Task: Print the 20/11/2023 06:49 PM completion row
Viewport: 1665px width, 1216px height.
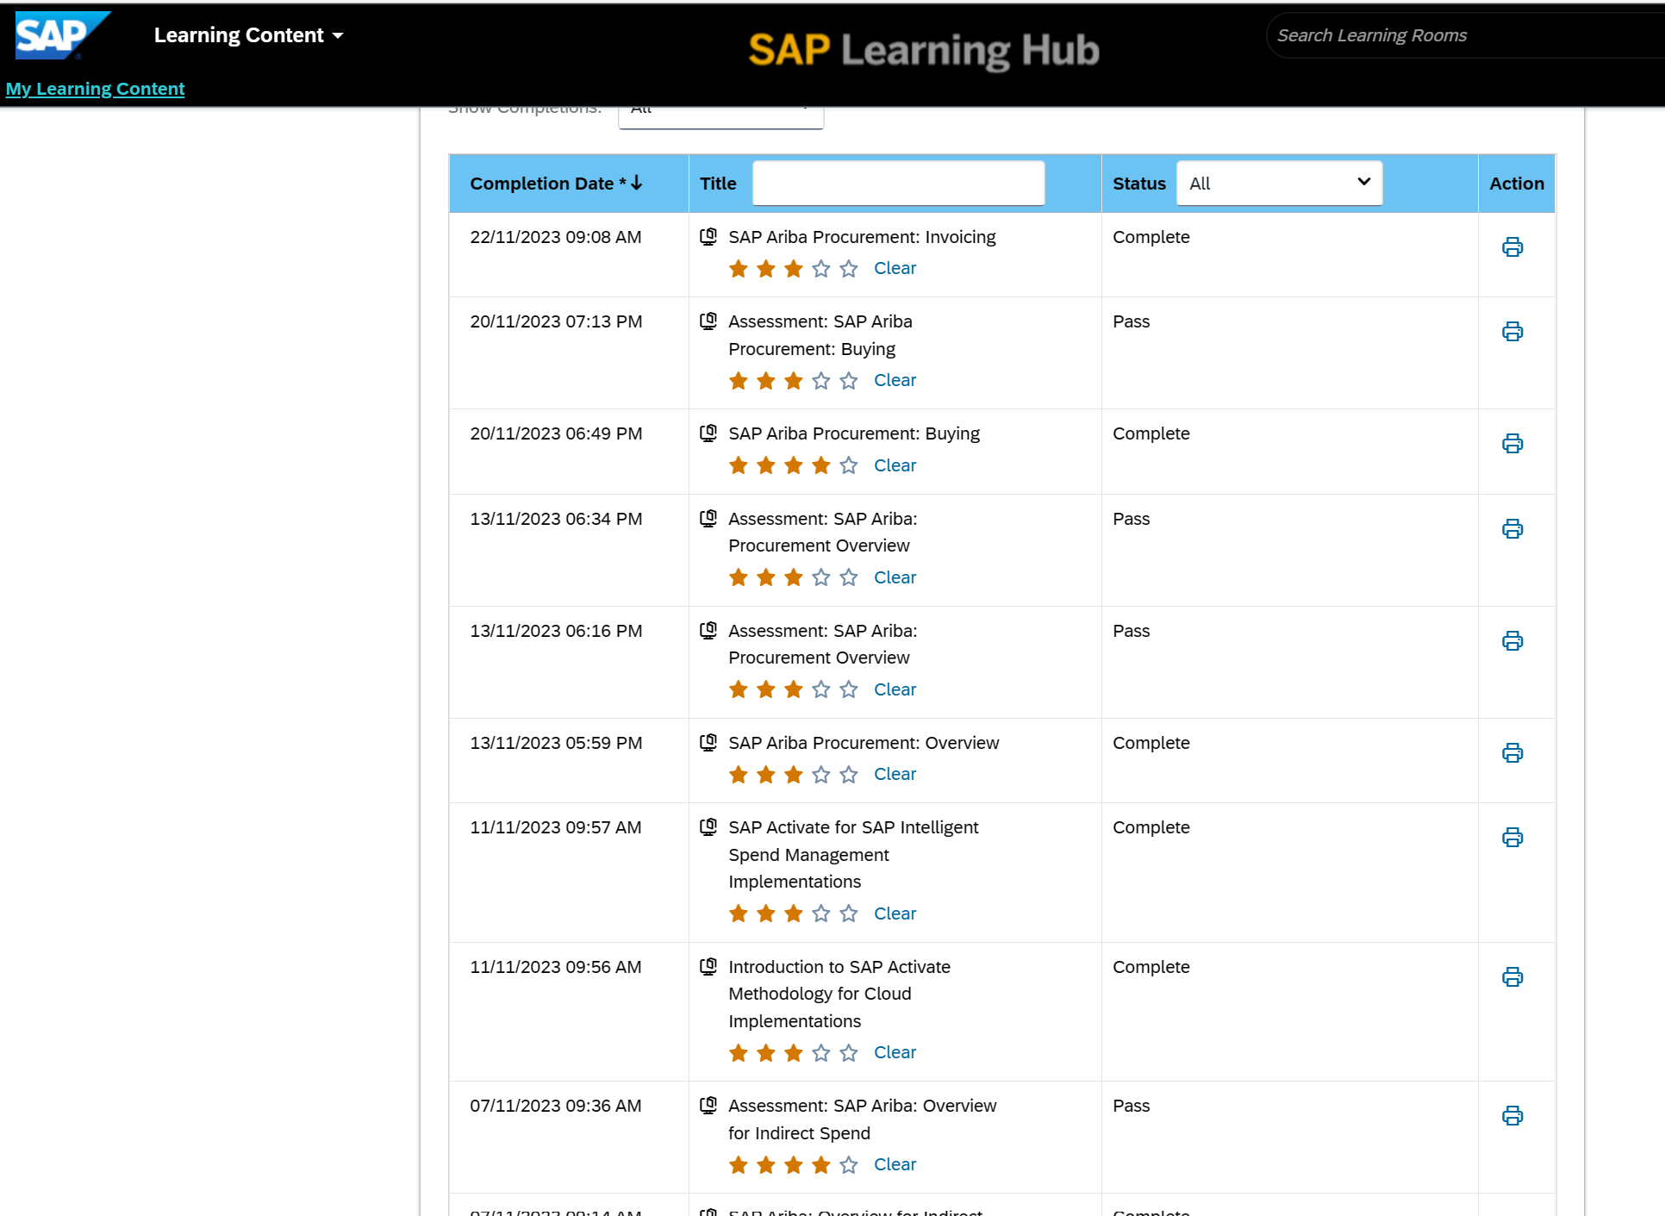Action: coord(1512,444)
